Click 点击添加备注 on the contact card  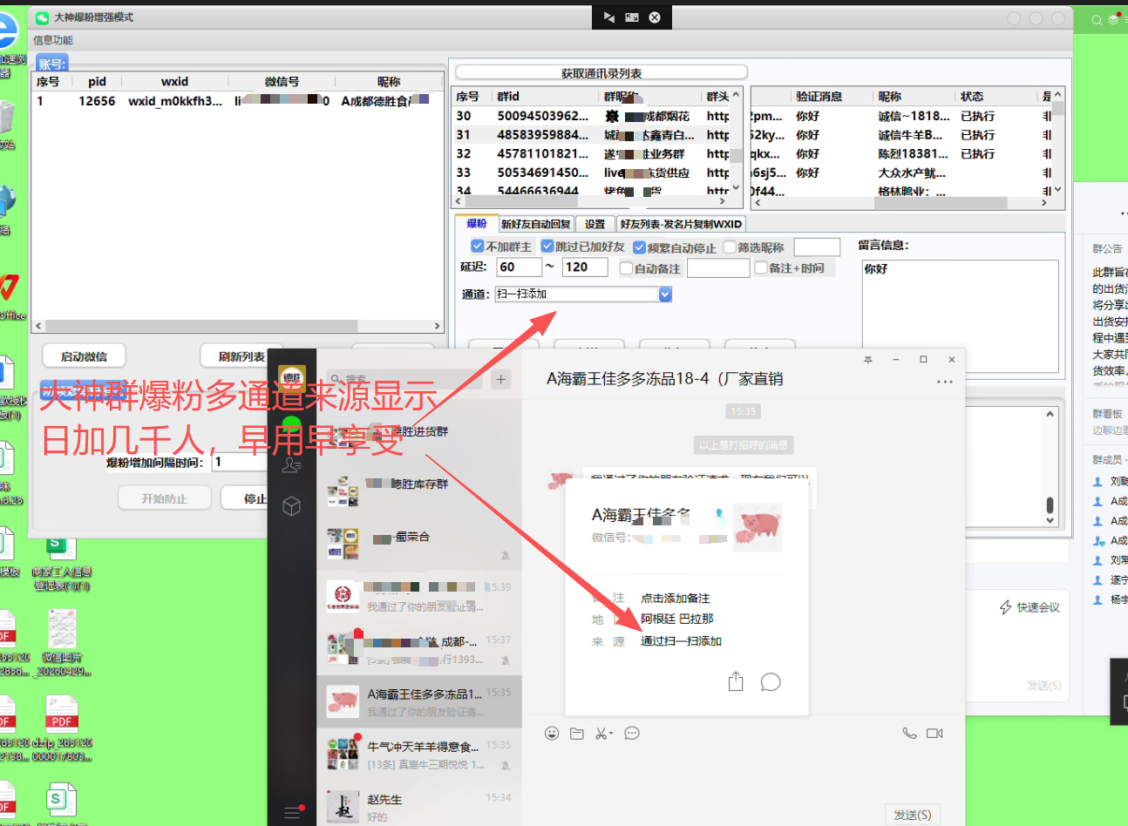point(676,599)
